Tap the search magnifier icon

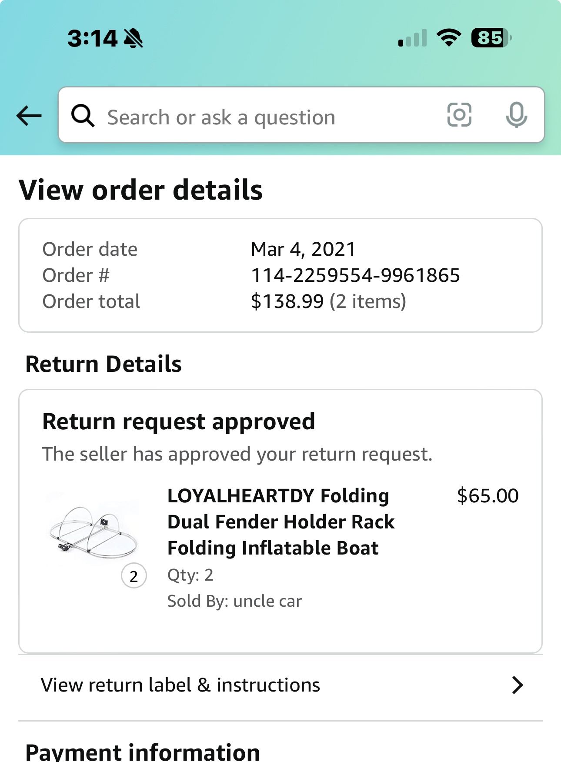click(83, 116)
